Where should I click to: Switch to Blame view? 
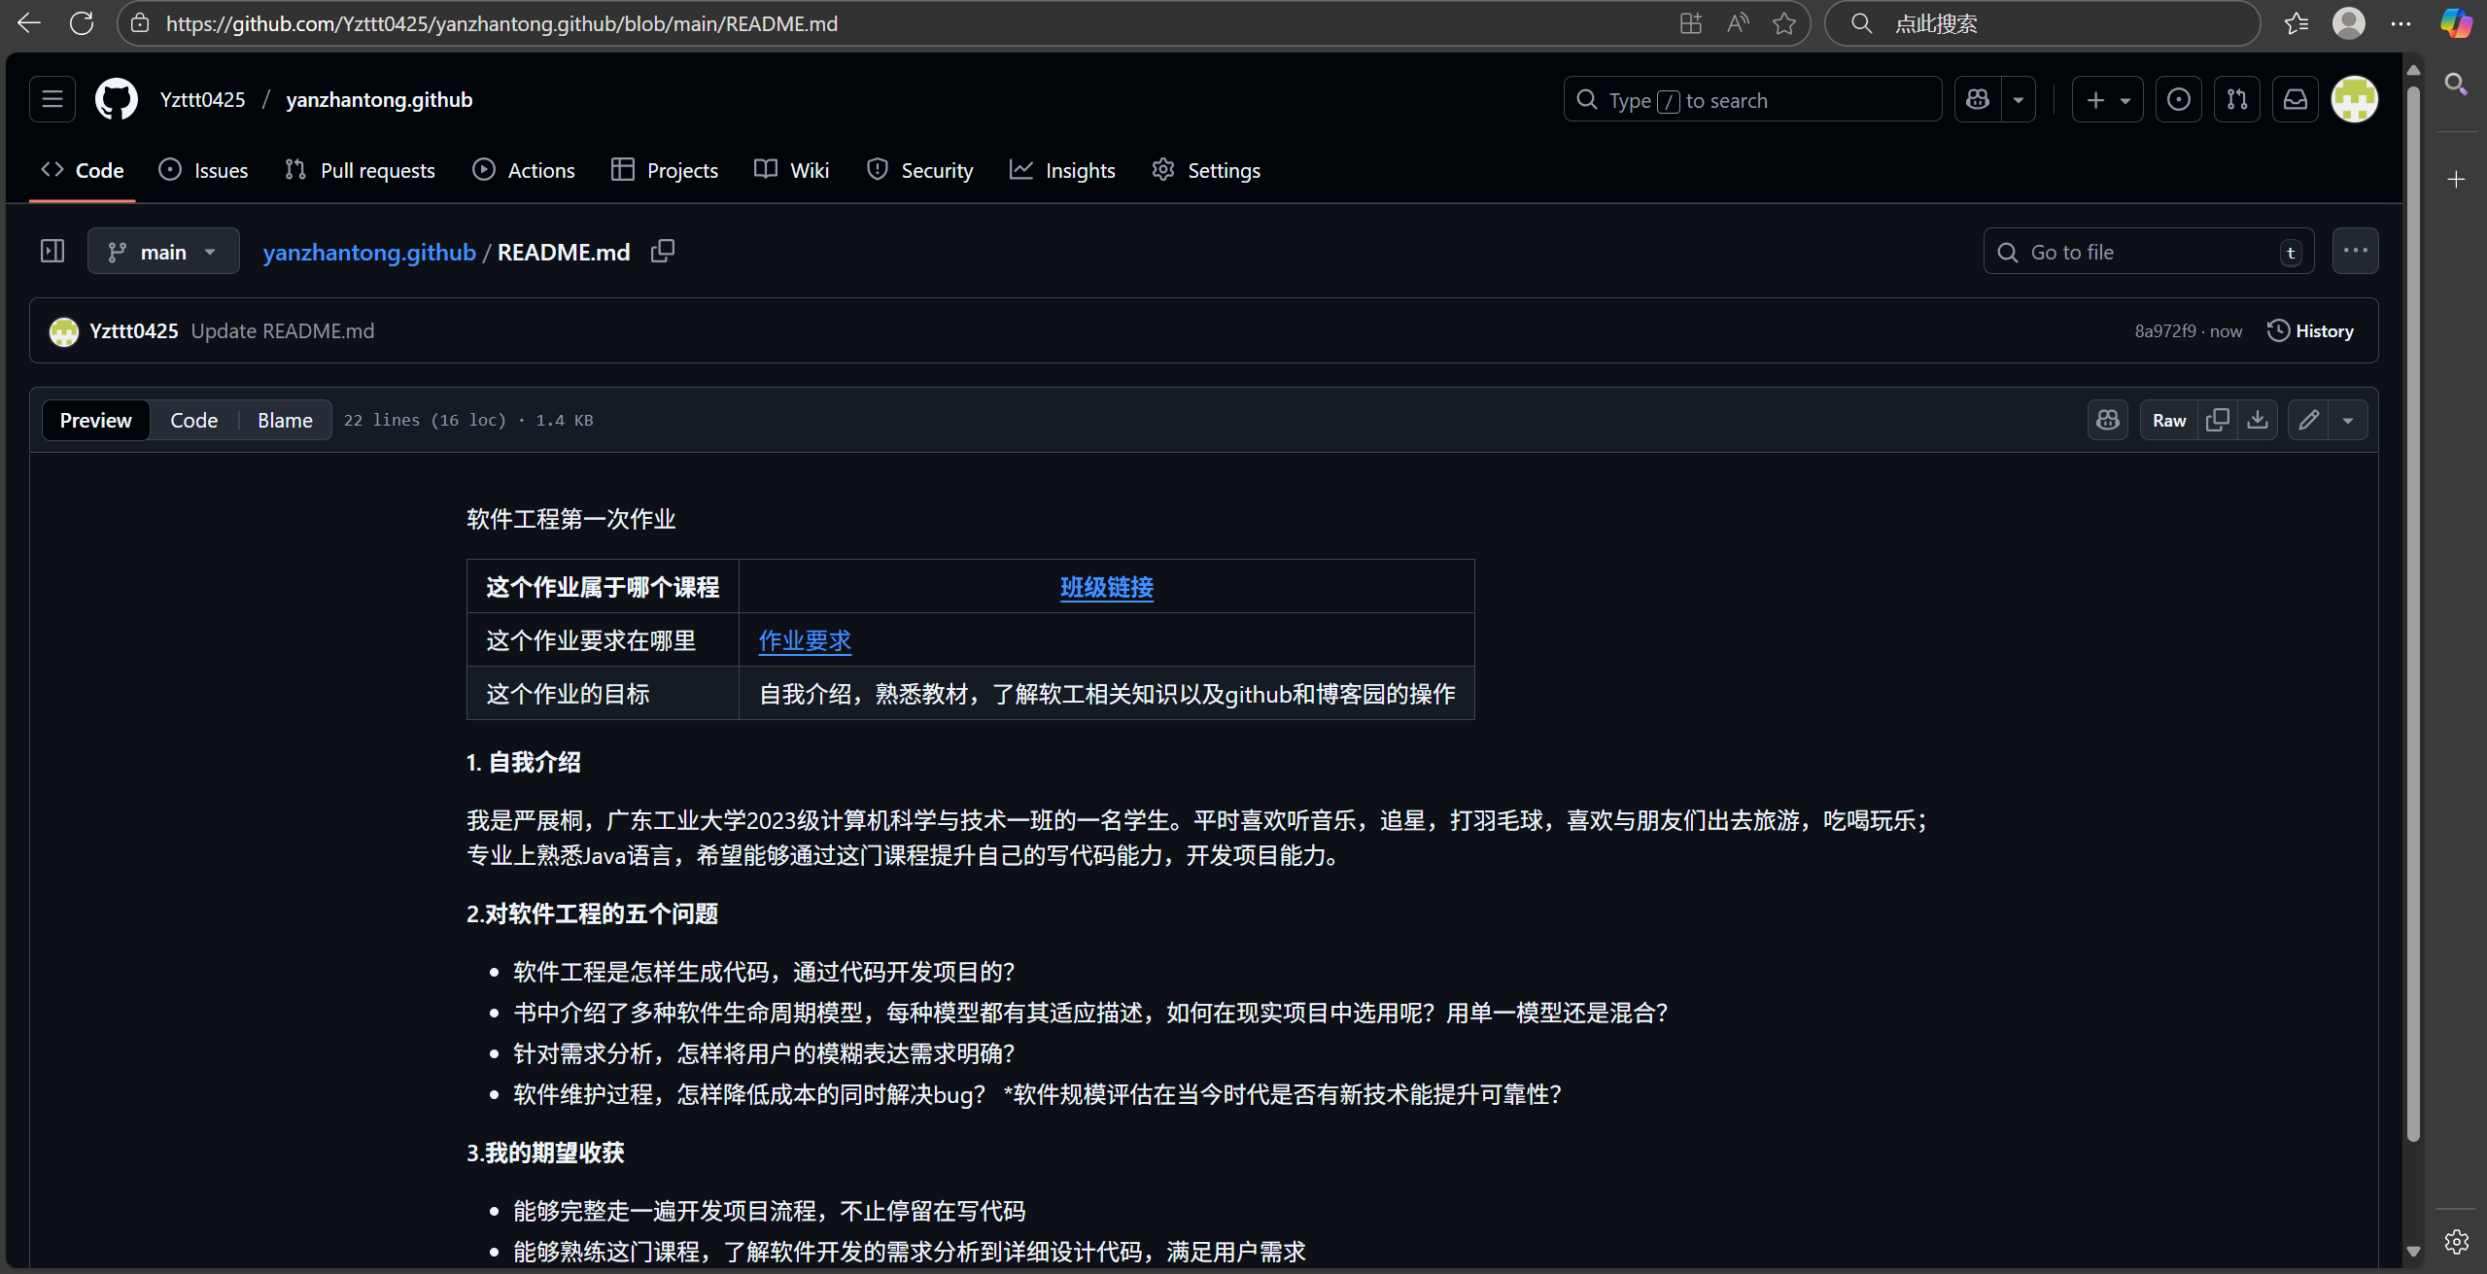click(x=285, y=420)
